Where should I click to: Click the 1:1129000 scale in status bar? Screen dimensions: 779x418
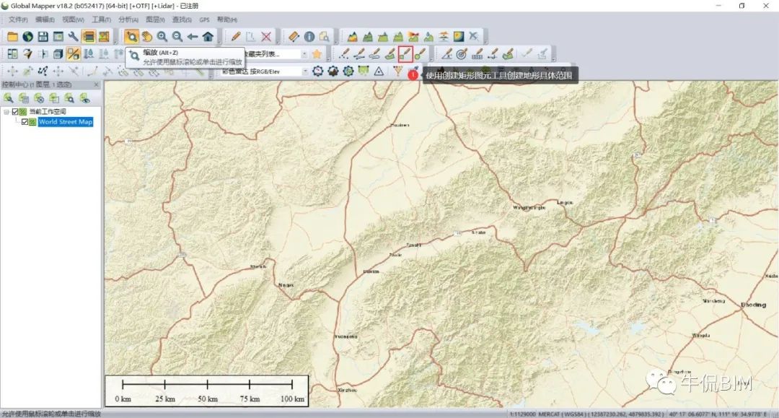pyautogui.click(x=523, y=414)
